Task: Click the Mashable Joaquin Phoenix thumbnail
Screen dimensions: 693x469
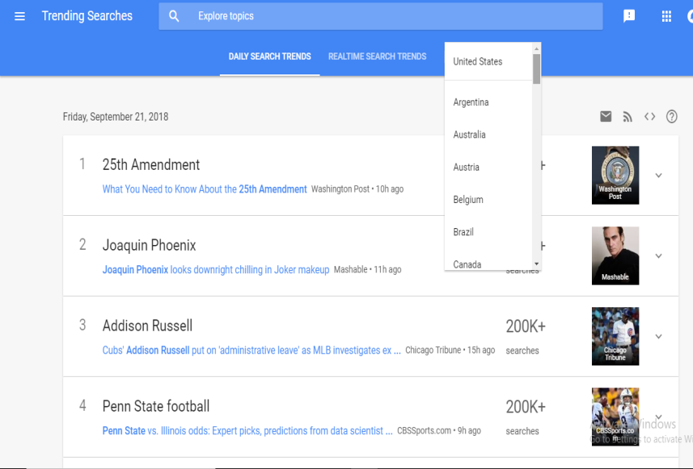Action: point(615,256)
